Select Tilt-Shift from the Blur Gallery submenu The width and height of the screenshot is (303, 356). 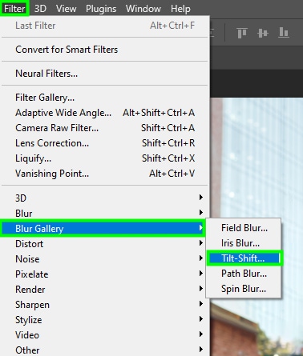[244, 258]
